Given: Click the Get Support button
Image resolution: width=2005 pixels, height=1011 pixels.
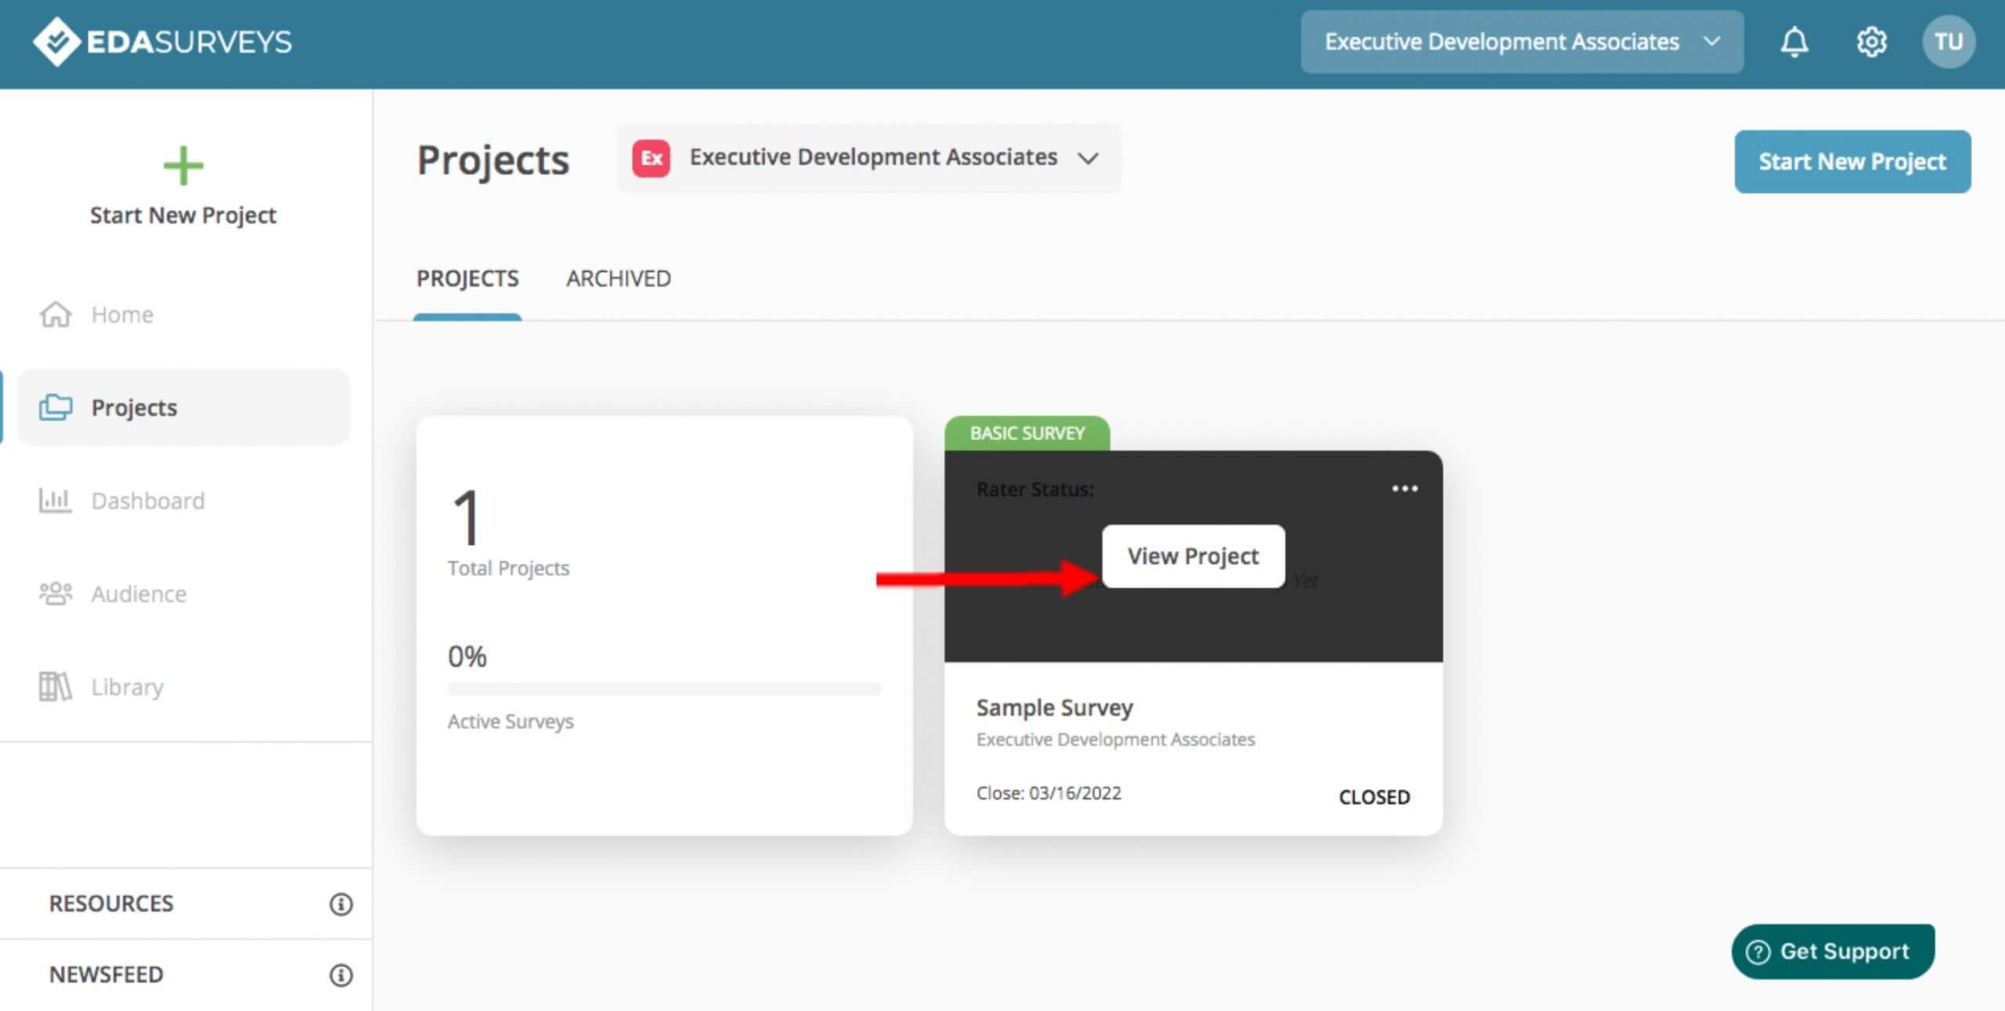Looking at the screenshot, I should [x=1833, y=951].
